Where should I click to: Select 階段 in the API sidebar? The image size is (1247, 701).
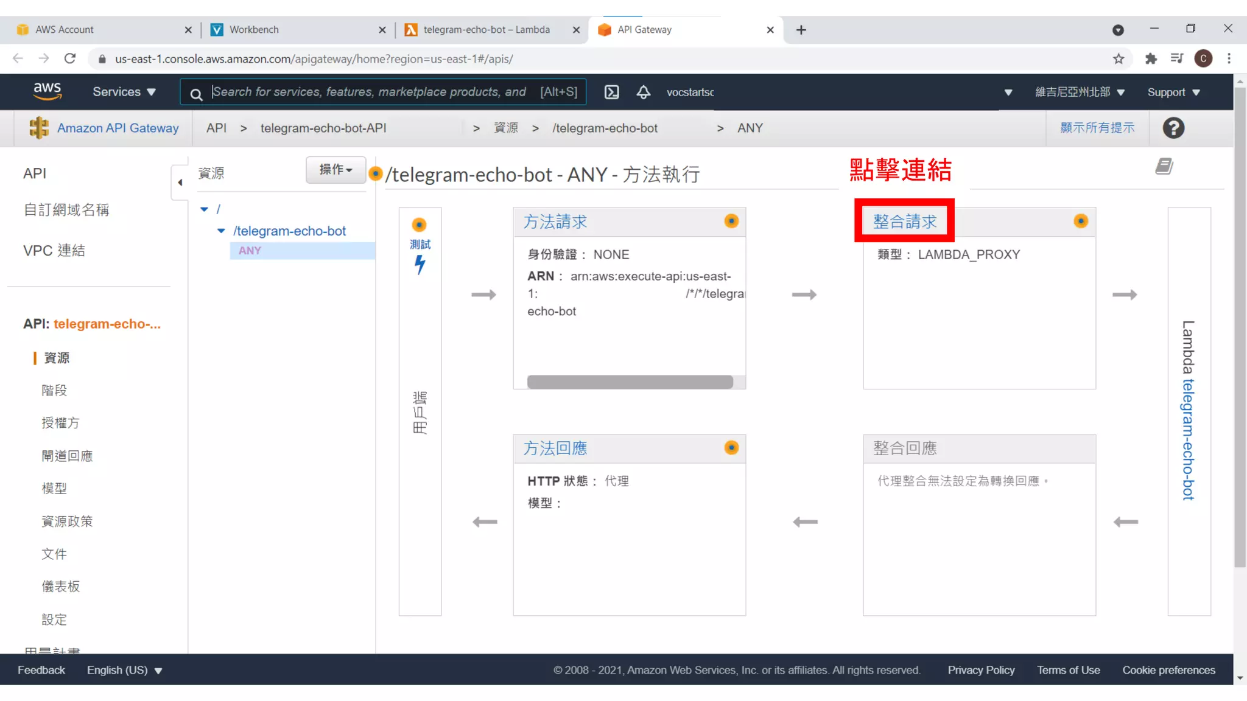point(54,390)
